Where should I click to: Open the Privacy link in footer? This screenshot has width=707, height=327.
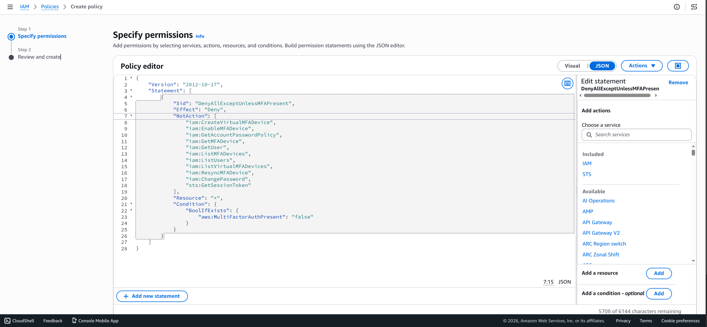pyautogui.click(x=623, y=321)
